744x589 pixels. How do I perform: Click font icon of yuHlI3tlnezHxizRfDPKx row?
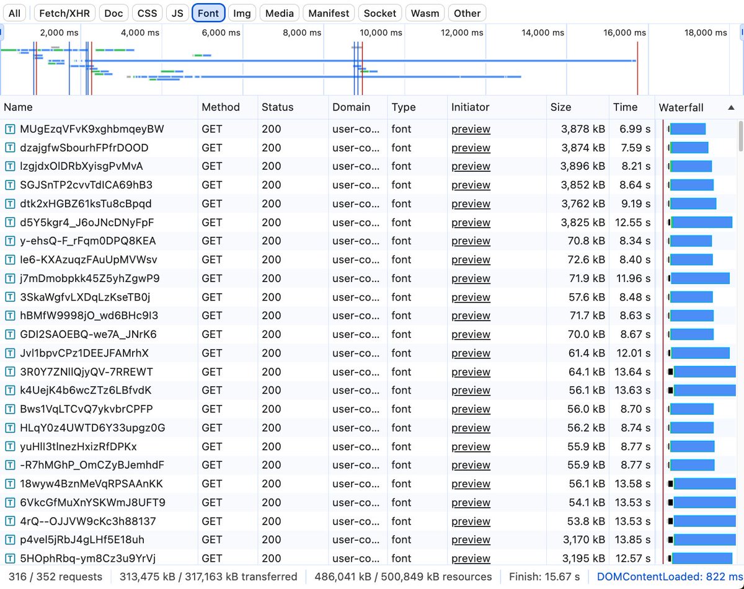tap(10, 446)
